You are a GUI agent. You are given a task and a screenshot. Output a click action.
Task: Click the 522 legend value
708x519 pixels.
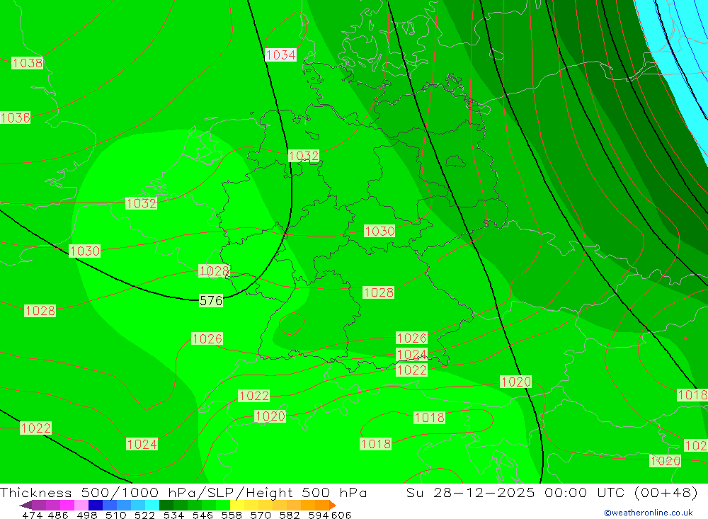pyautogui.click(x=144, y=515)
